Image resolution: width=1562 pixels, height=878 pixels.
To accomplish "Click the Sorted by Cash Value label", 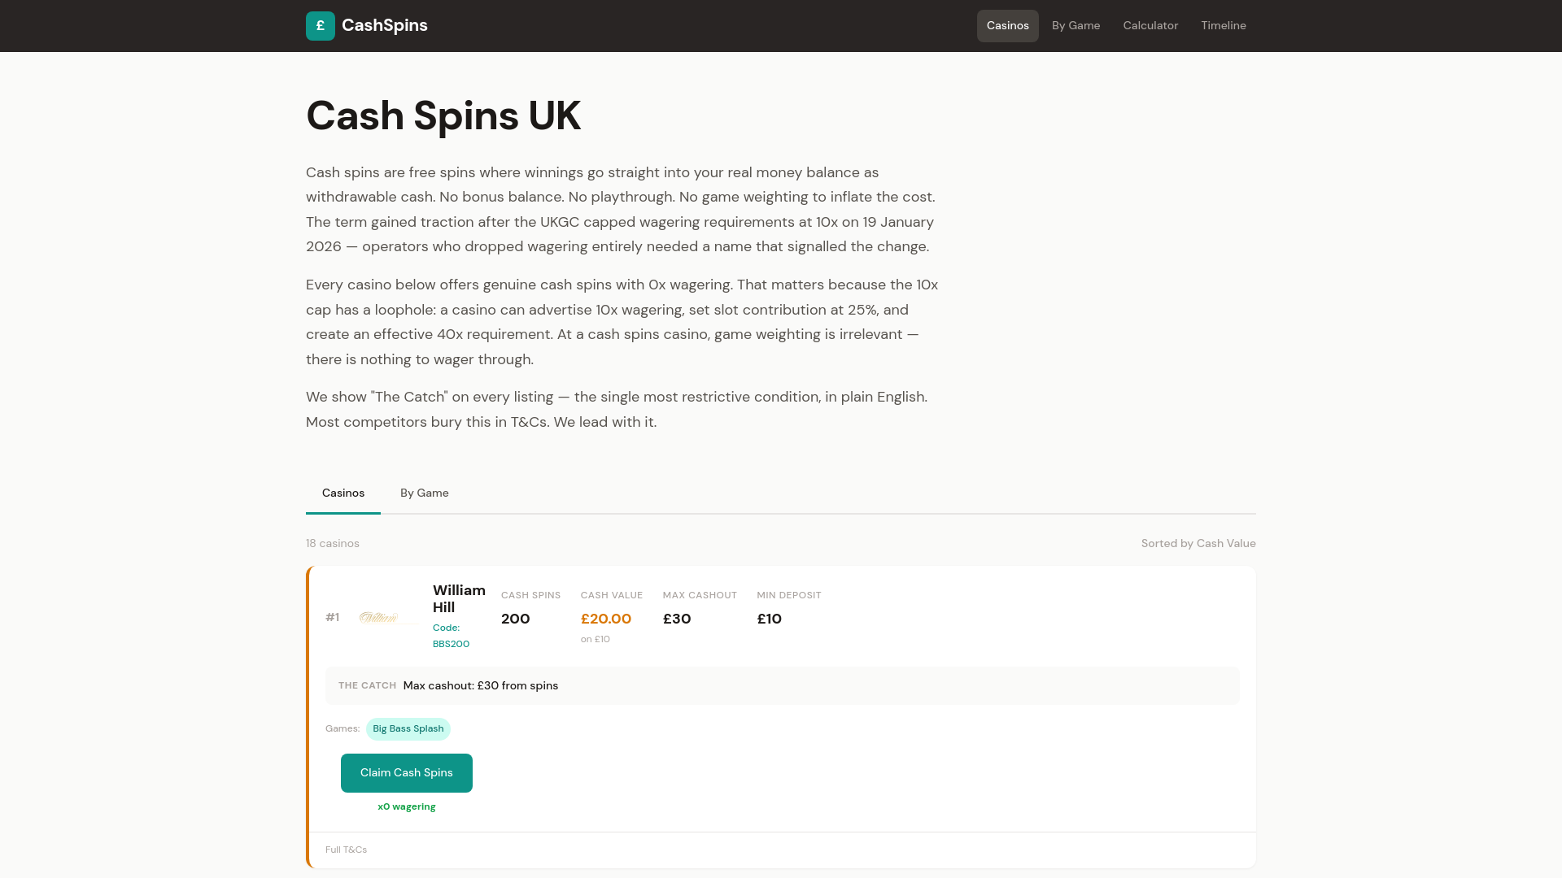I will click(x=1198, y=544).
